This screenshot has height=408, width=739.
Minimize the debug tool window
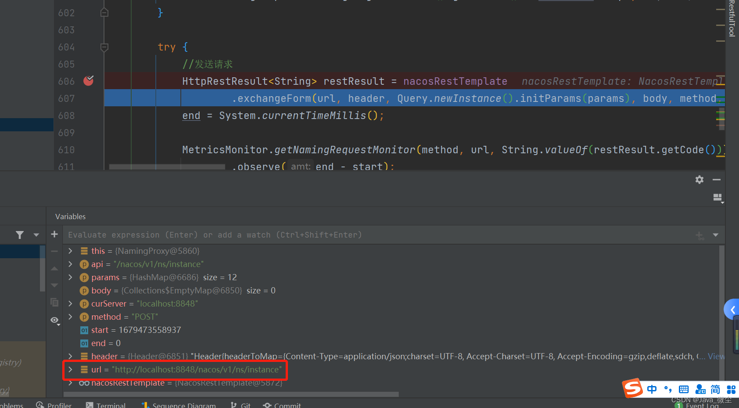(717, 180)
